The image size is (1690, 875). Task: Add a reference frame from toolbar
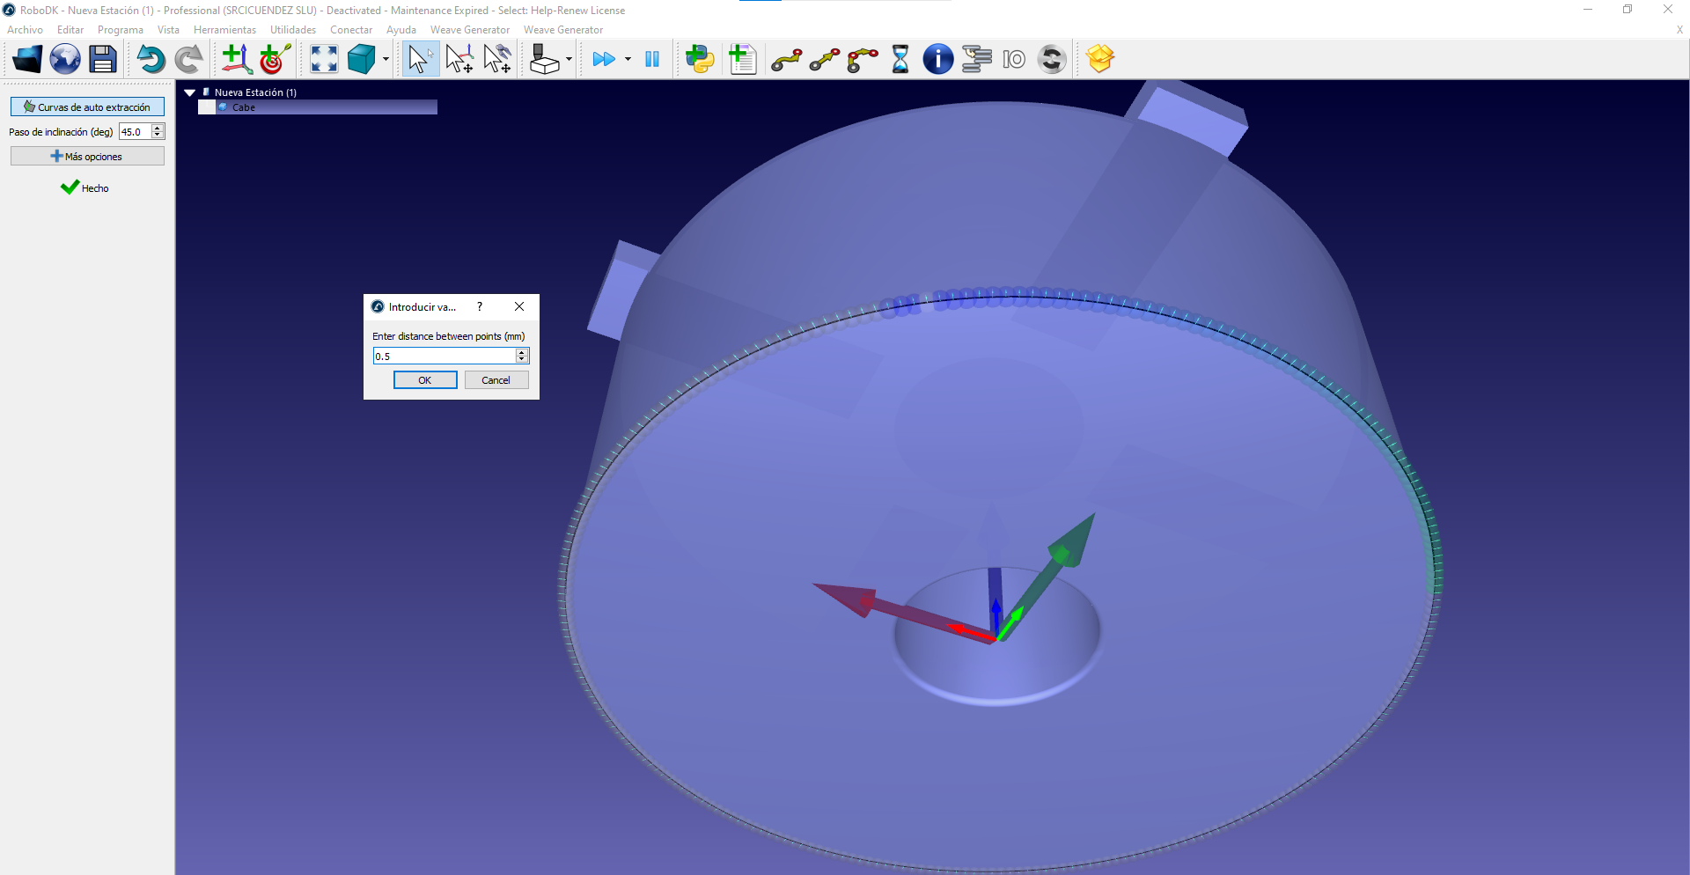pos(236,60)
